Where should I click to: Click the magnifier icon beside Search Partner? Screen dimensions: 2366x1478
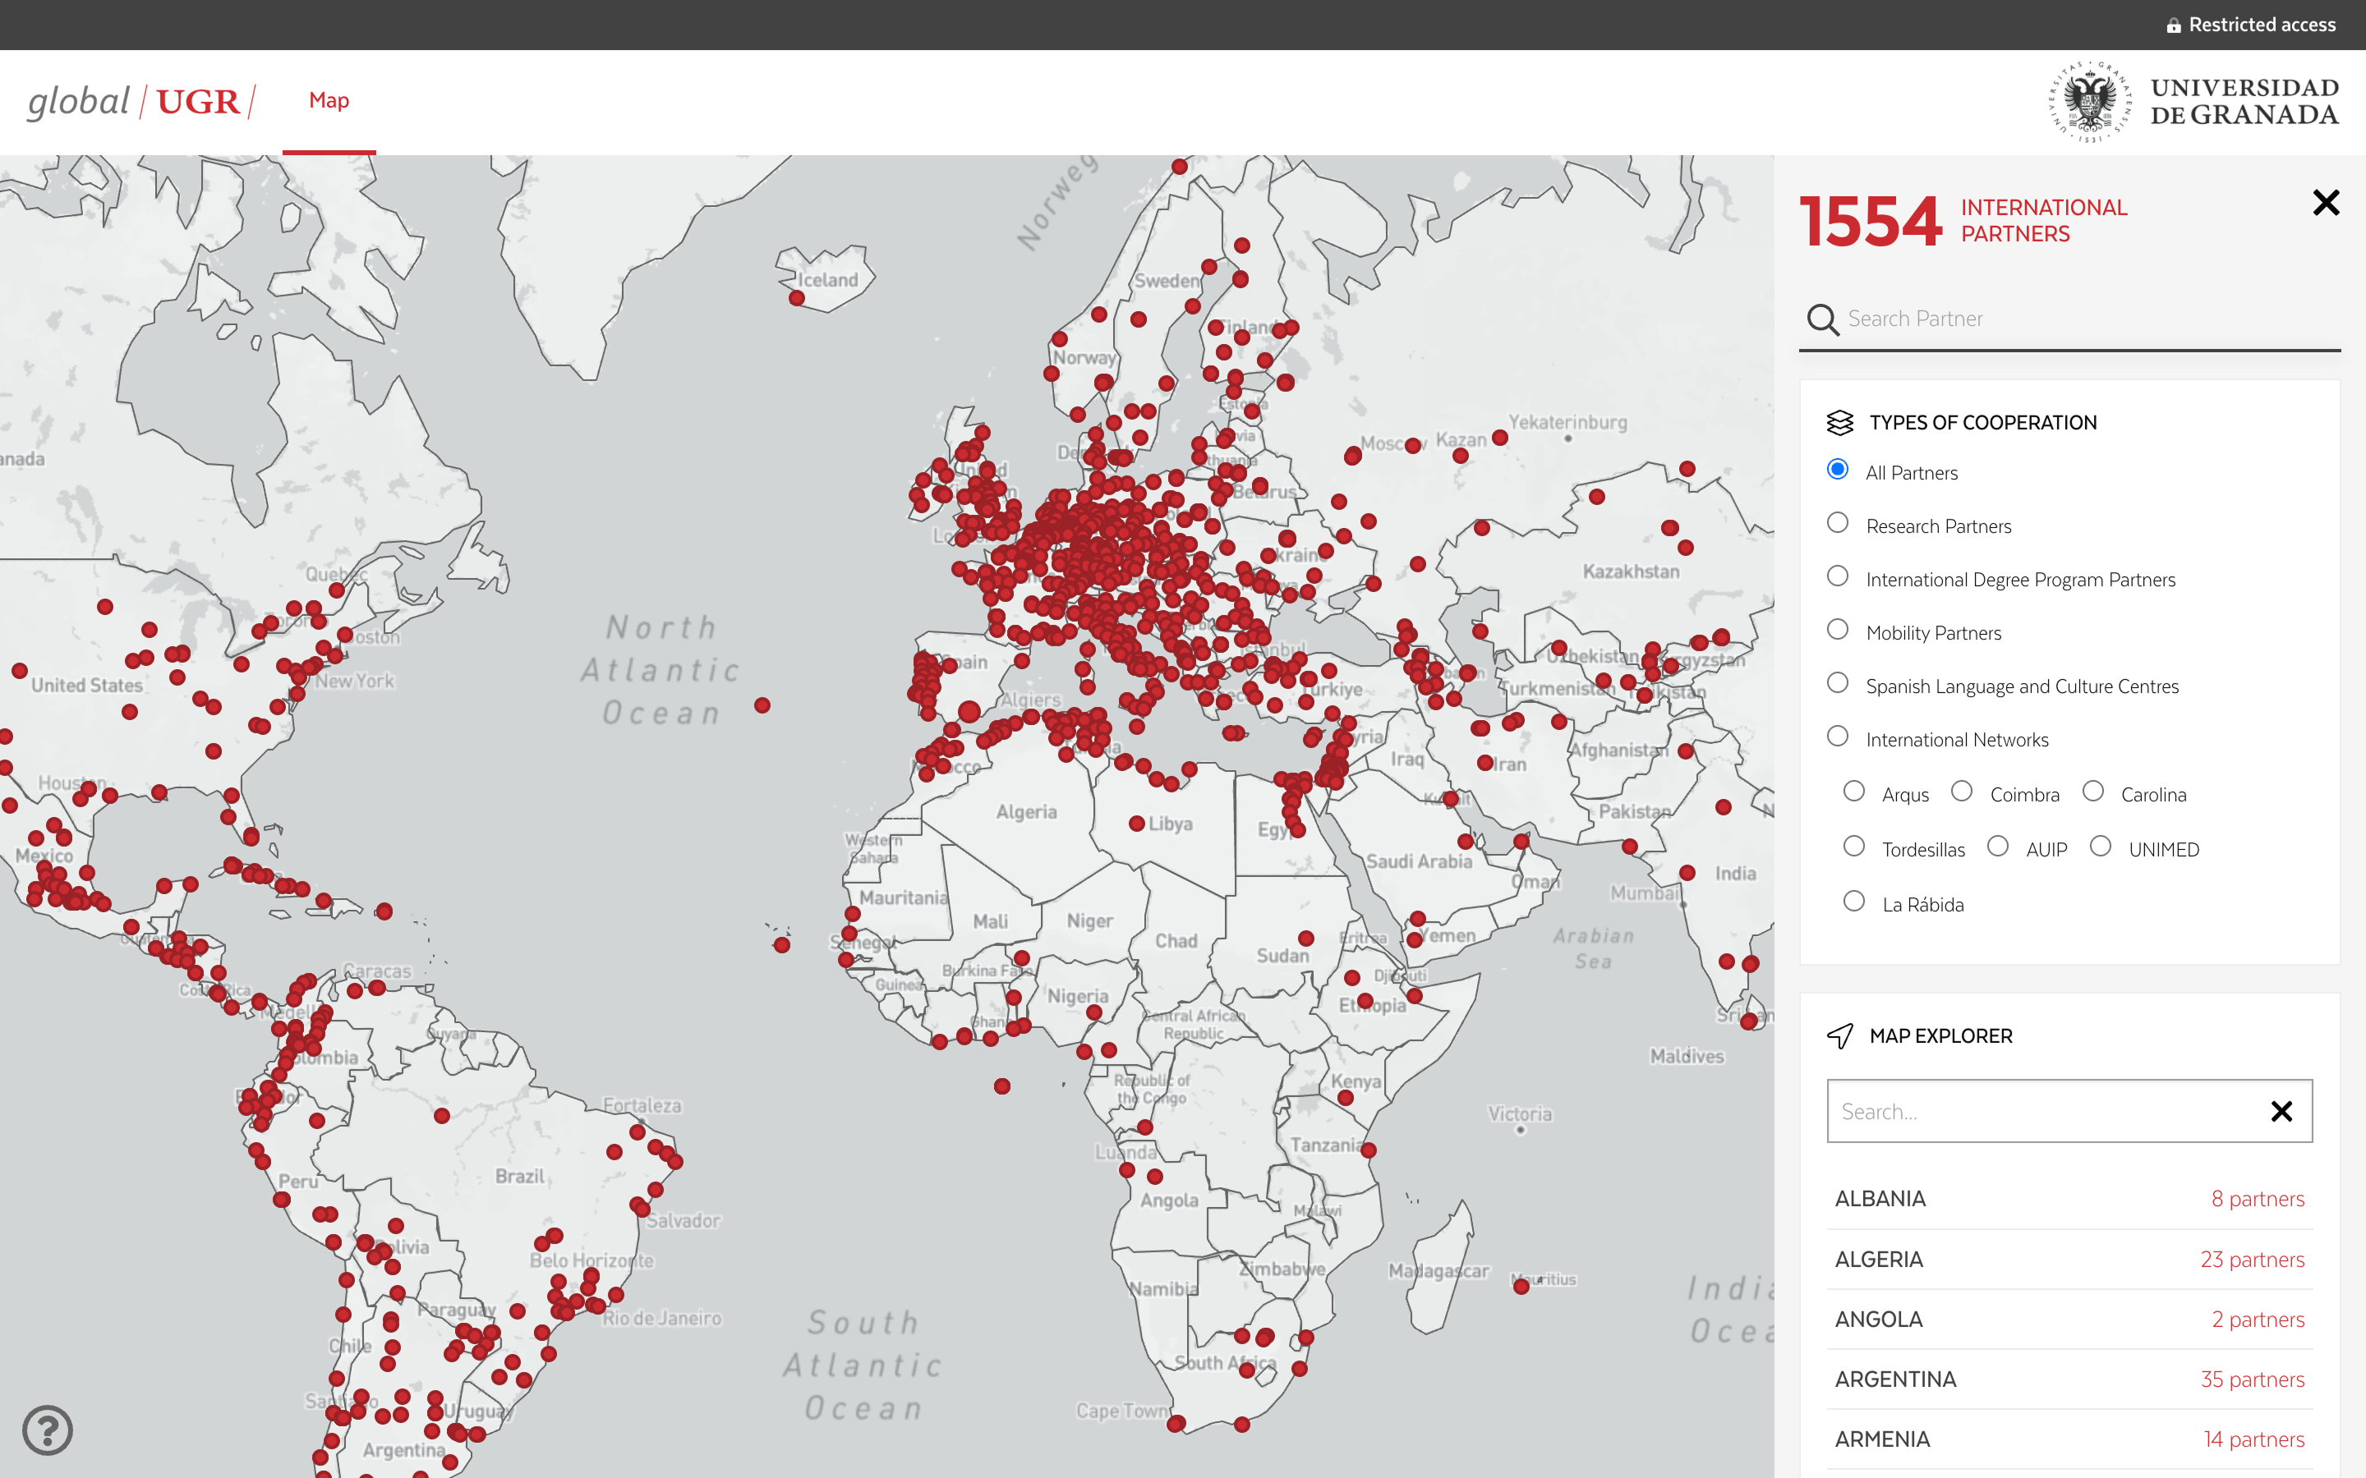[1822, 319]
